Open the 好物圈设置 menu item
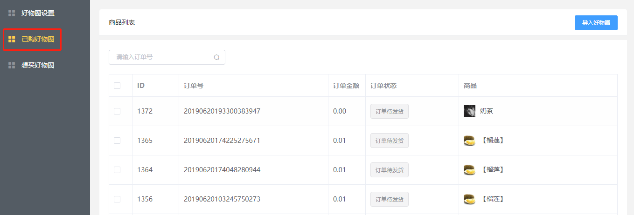This screenshot has height=215, width=634. coord(38,13)
